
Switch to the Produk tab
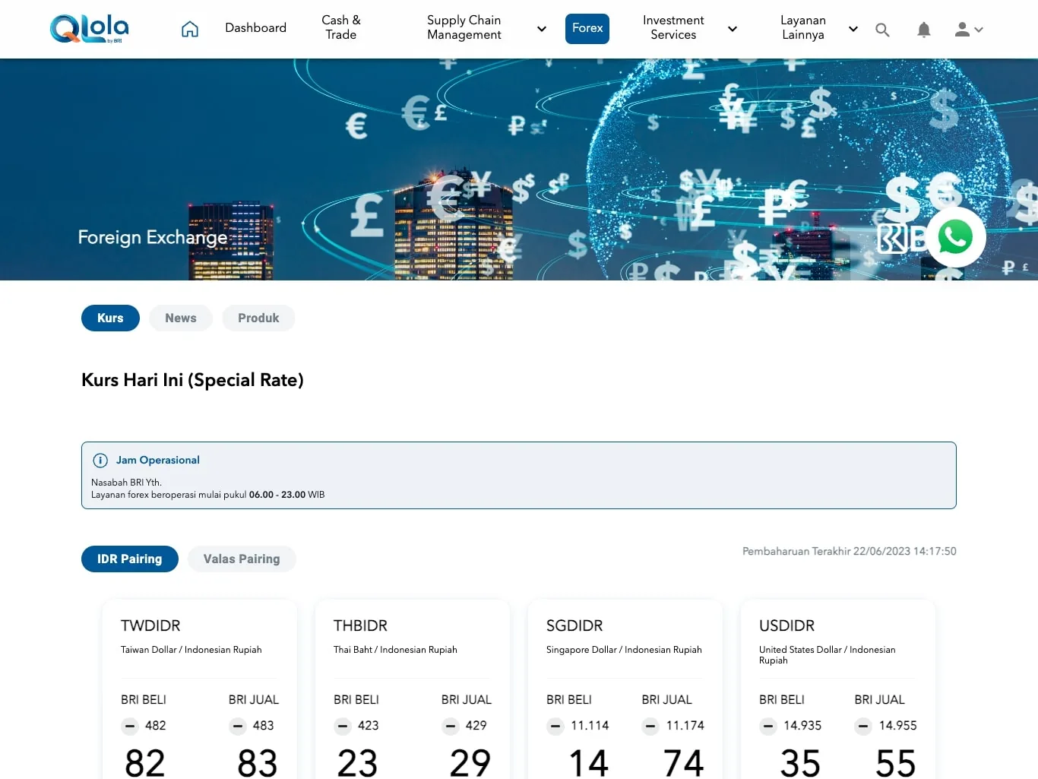[x=258, y=318]
